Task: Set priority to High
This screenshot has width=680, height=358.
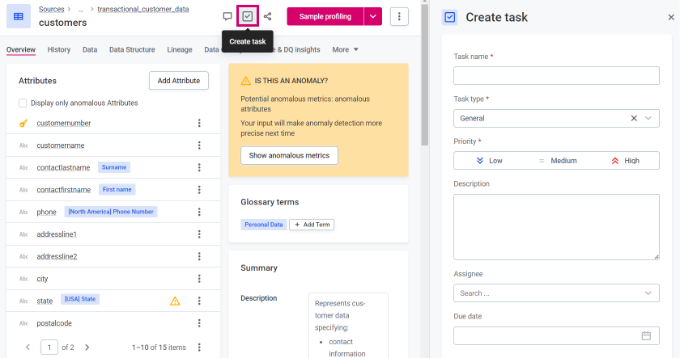Action: pyautogui.click(x=624, y=161)
